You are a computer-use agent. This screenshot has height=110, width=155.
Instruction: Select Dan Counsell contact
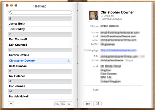40,45
